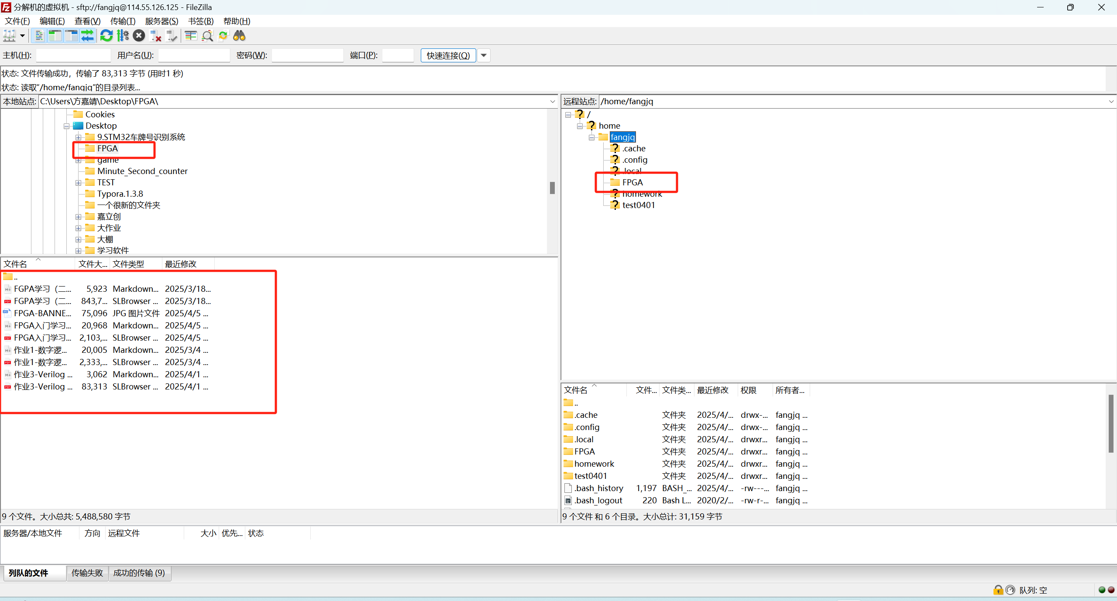The height and width of the screenshot is (601, 1117).
Task: Click the cancel current operation icon
Action: coord(139,36)
